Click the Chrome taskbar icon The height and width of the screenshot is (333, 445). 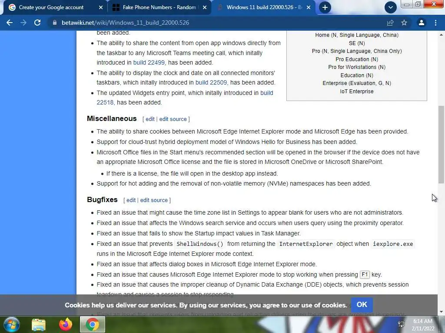click(93, 324)
